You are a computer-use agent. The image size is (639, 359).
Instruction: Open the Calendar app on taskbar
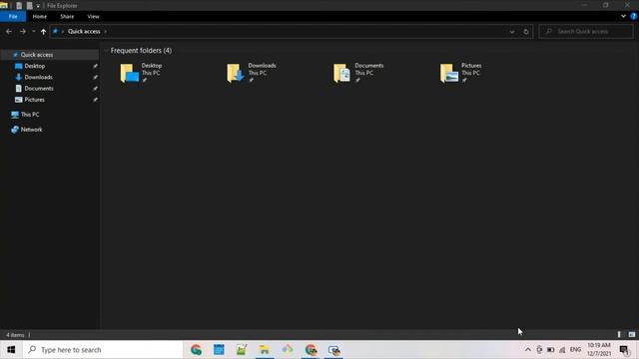pyautogui.click(x=219, y=350)
